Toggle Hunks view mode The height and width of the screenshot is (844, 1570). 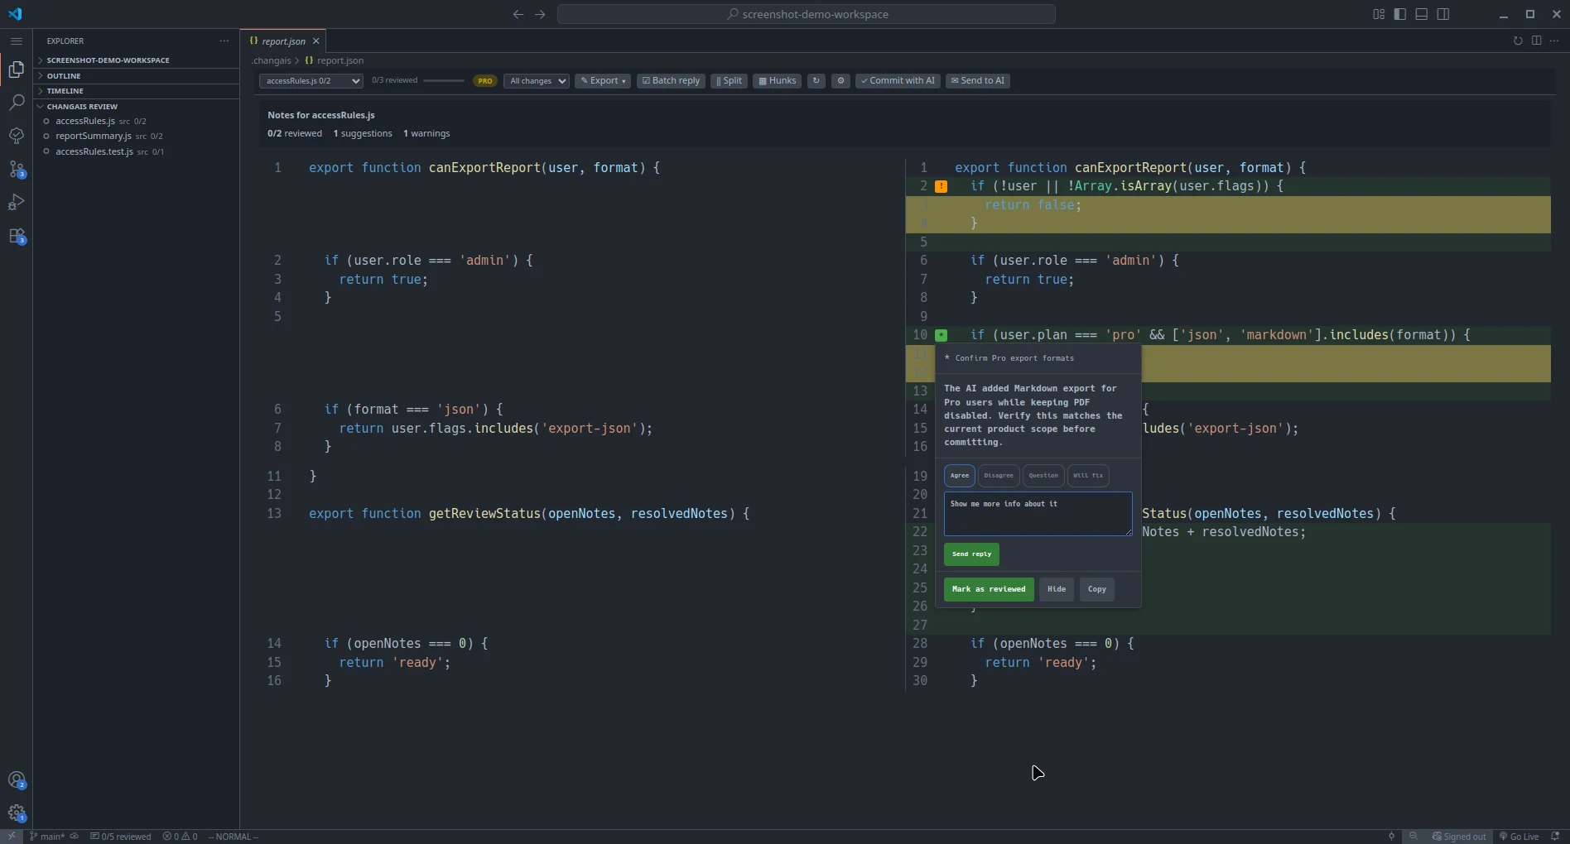(778, 81)
